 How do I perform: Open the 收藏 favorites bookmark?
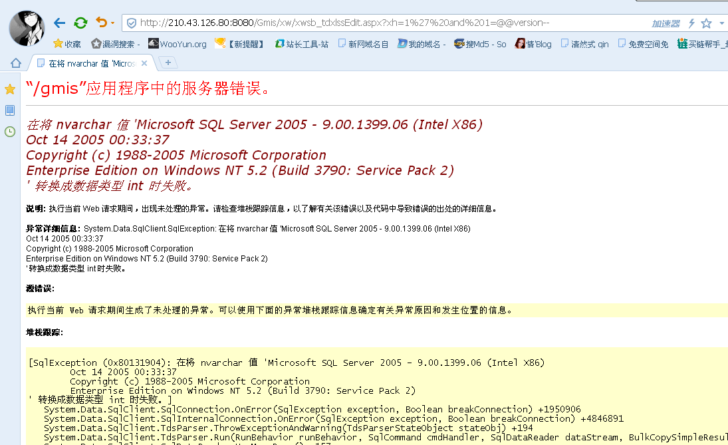[67, 44]
